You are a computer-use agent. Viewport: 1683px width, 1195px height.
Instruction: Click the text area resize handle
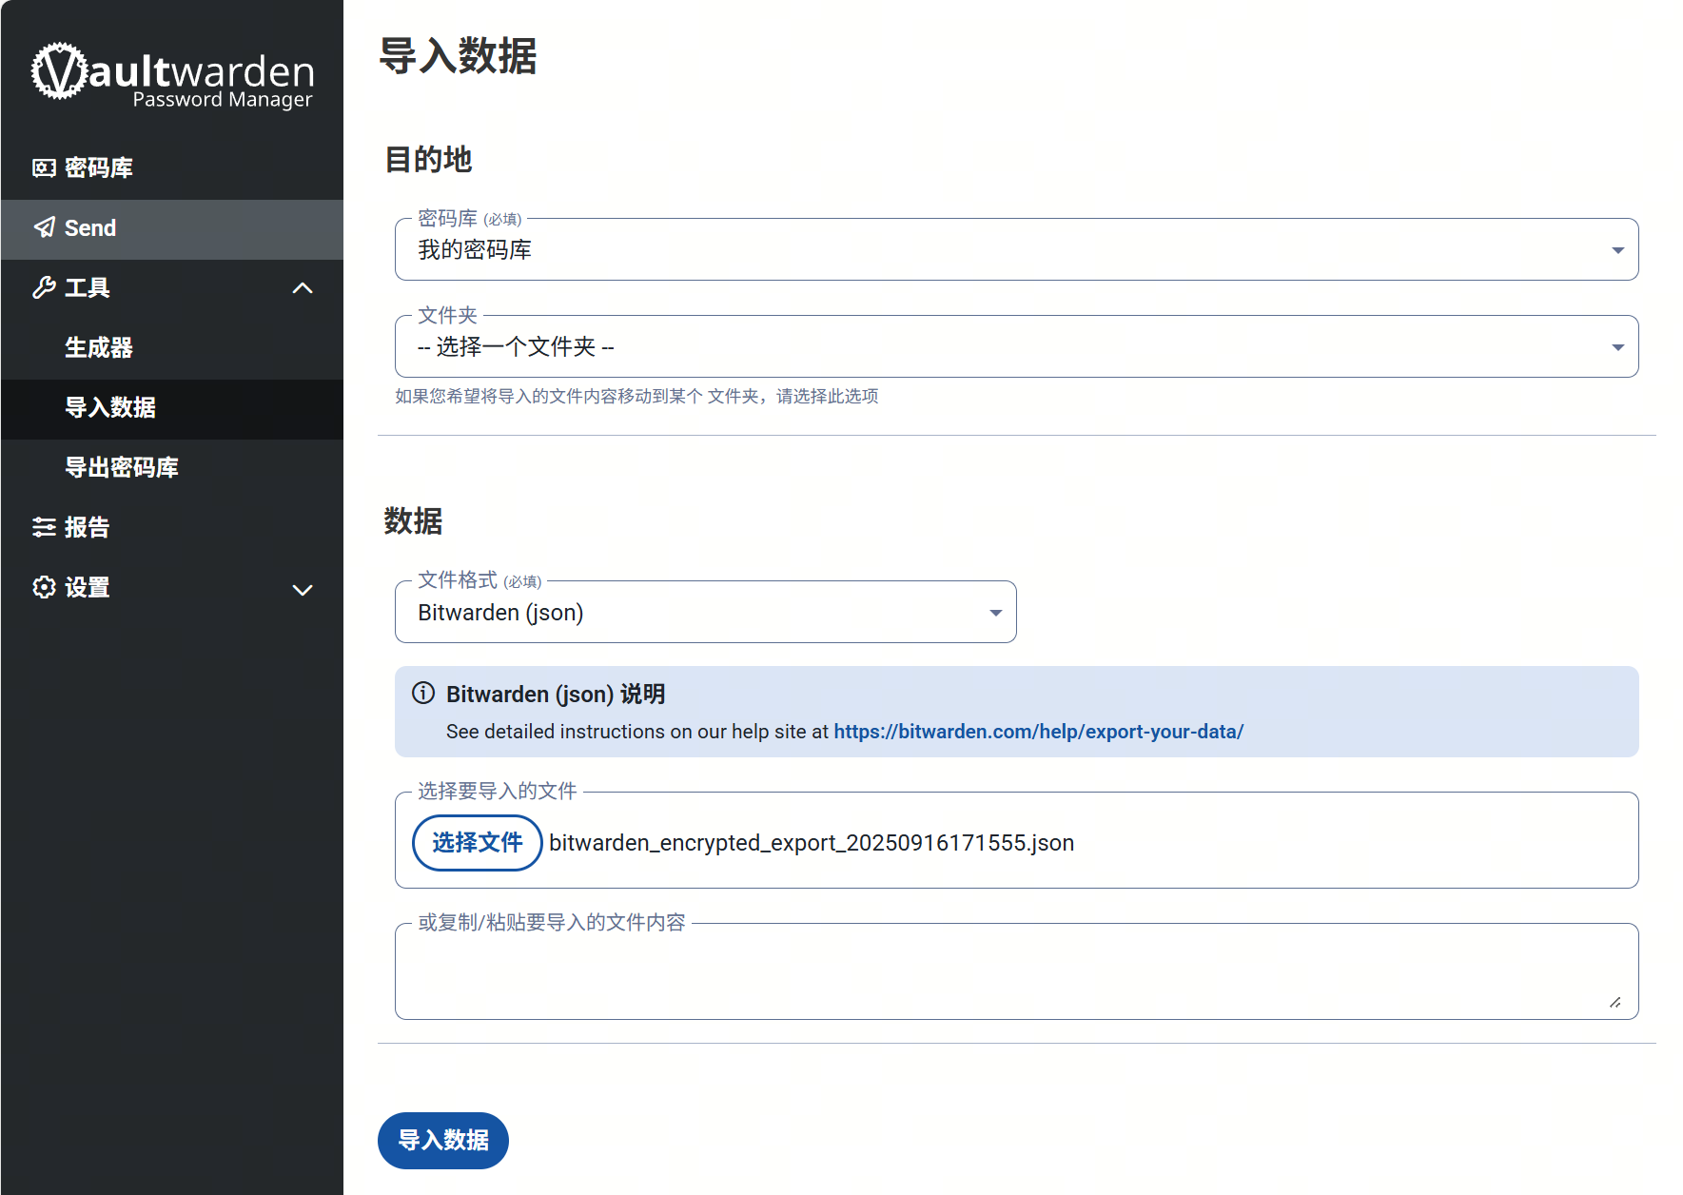(1615, 1002)
